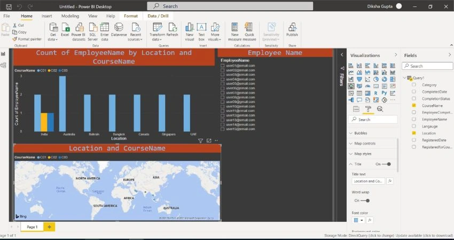Open Power BI datasets

tap(79, 32)
